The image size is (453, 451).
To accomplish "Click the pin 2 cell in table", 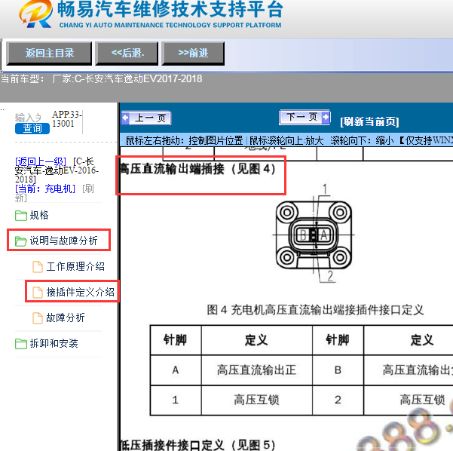I will 338,400.
